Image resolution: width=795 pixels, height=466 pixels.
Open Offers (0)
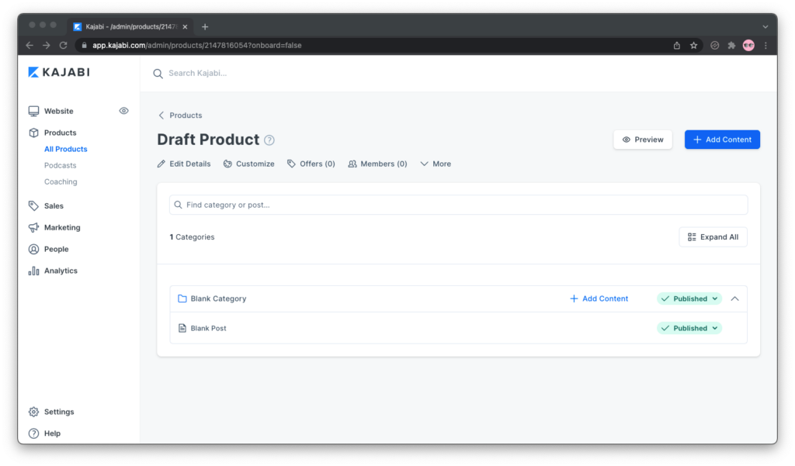coord(311,164)
